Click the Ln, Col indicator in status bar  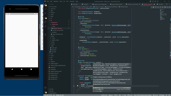[104, 95]
